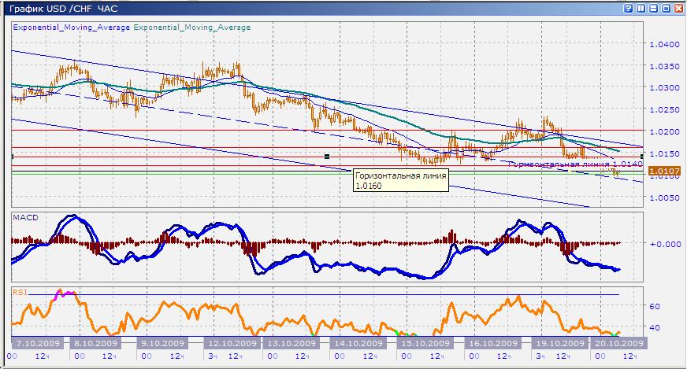Click the MACD indicator label

pyautogui.click(x=25, y=216)
